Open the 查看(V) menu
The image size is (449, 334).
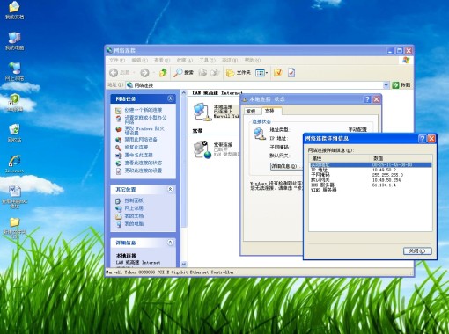(162, 60)
